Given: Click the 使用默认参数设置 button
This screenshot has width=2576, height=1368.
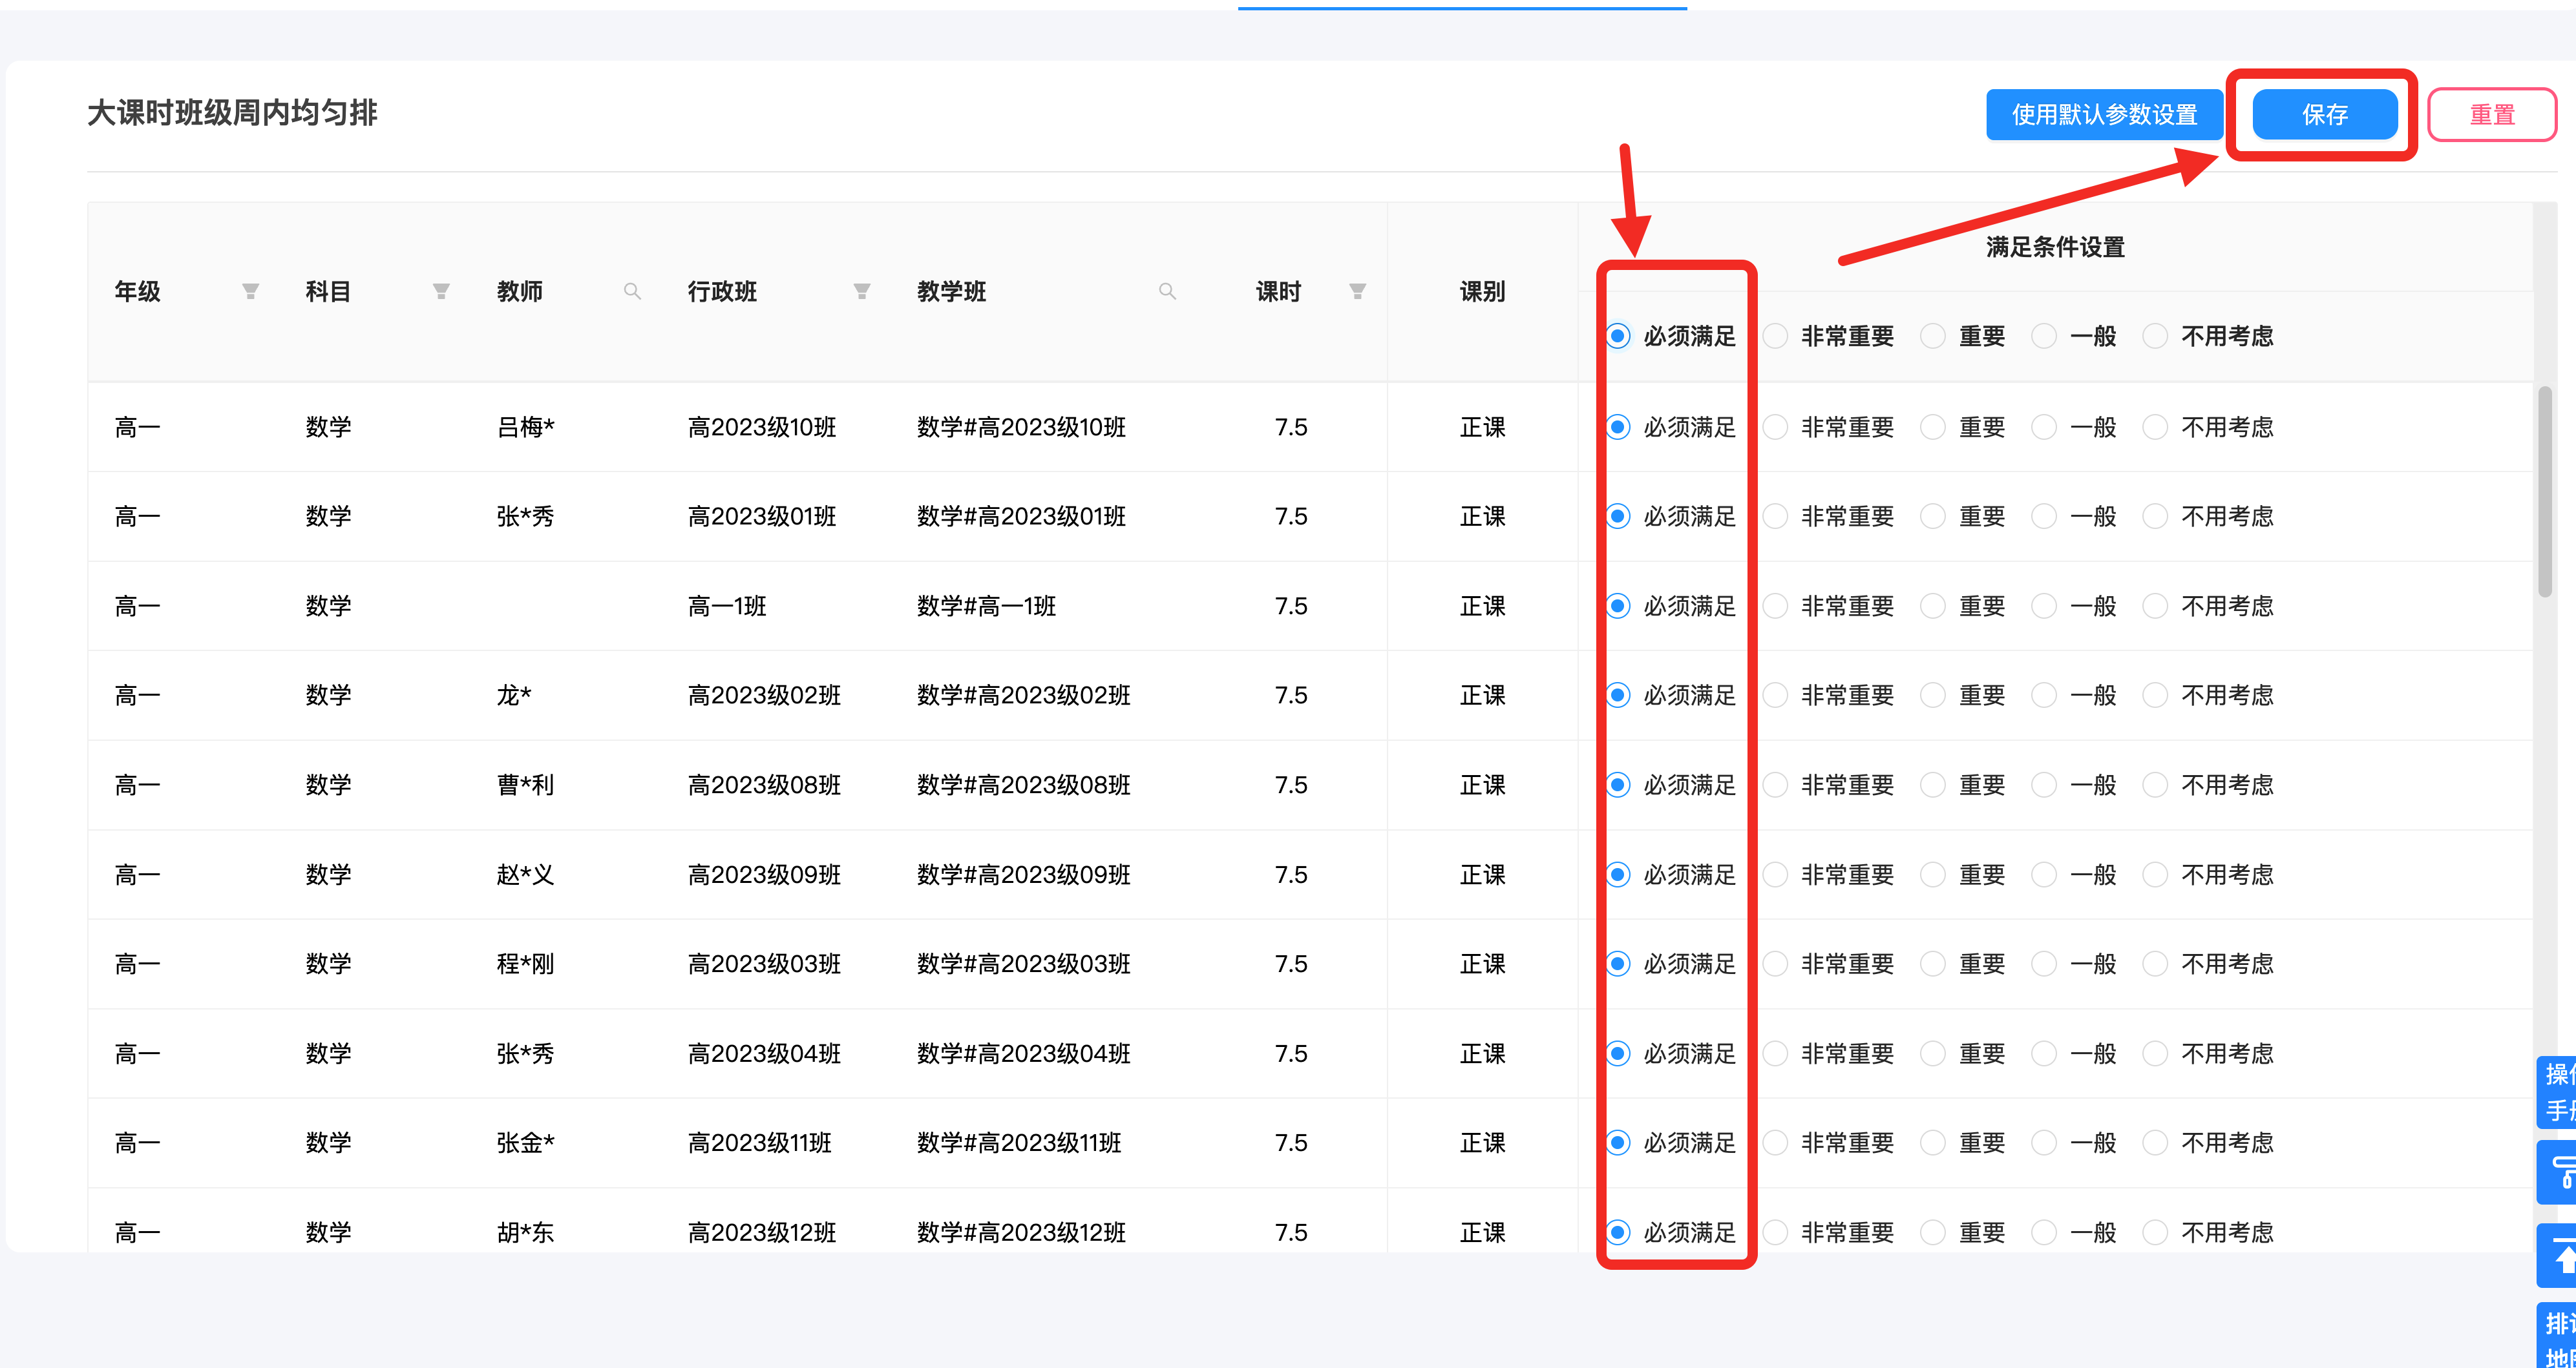Looking at the screenshot, I should coord(2104,115).
